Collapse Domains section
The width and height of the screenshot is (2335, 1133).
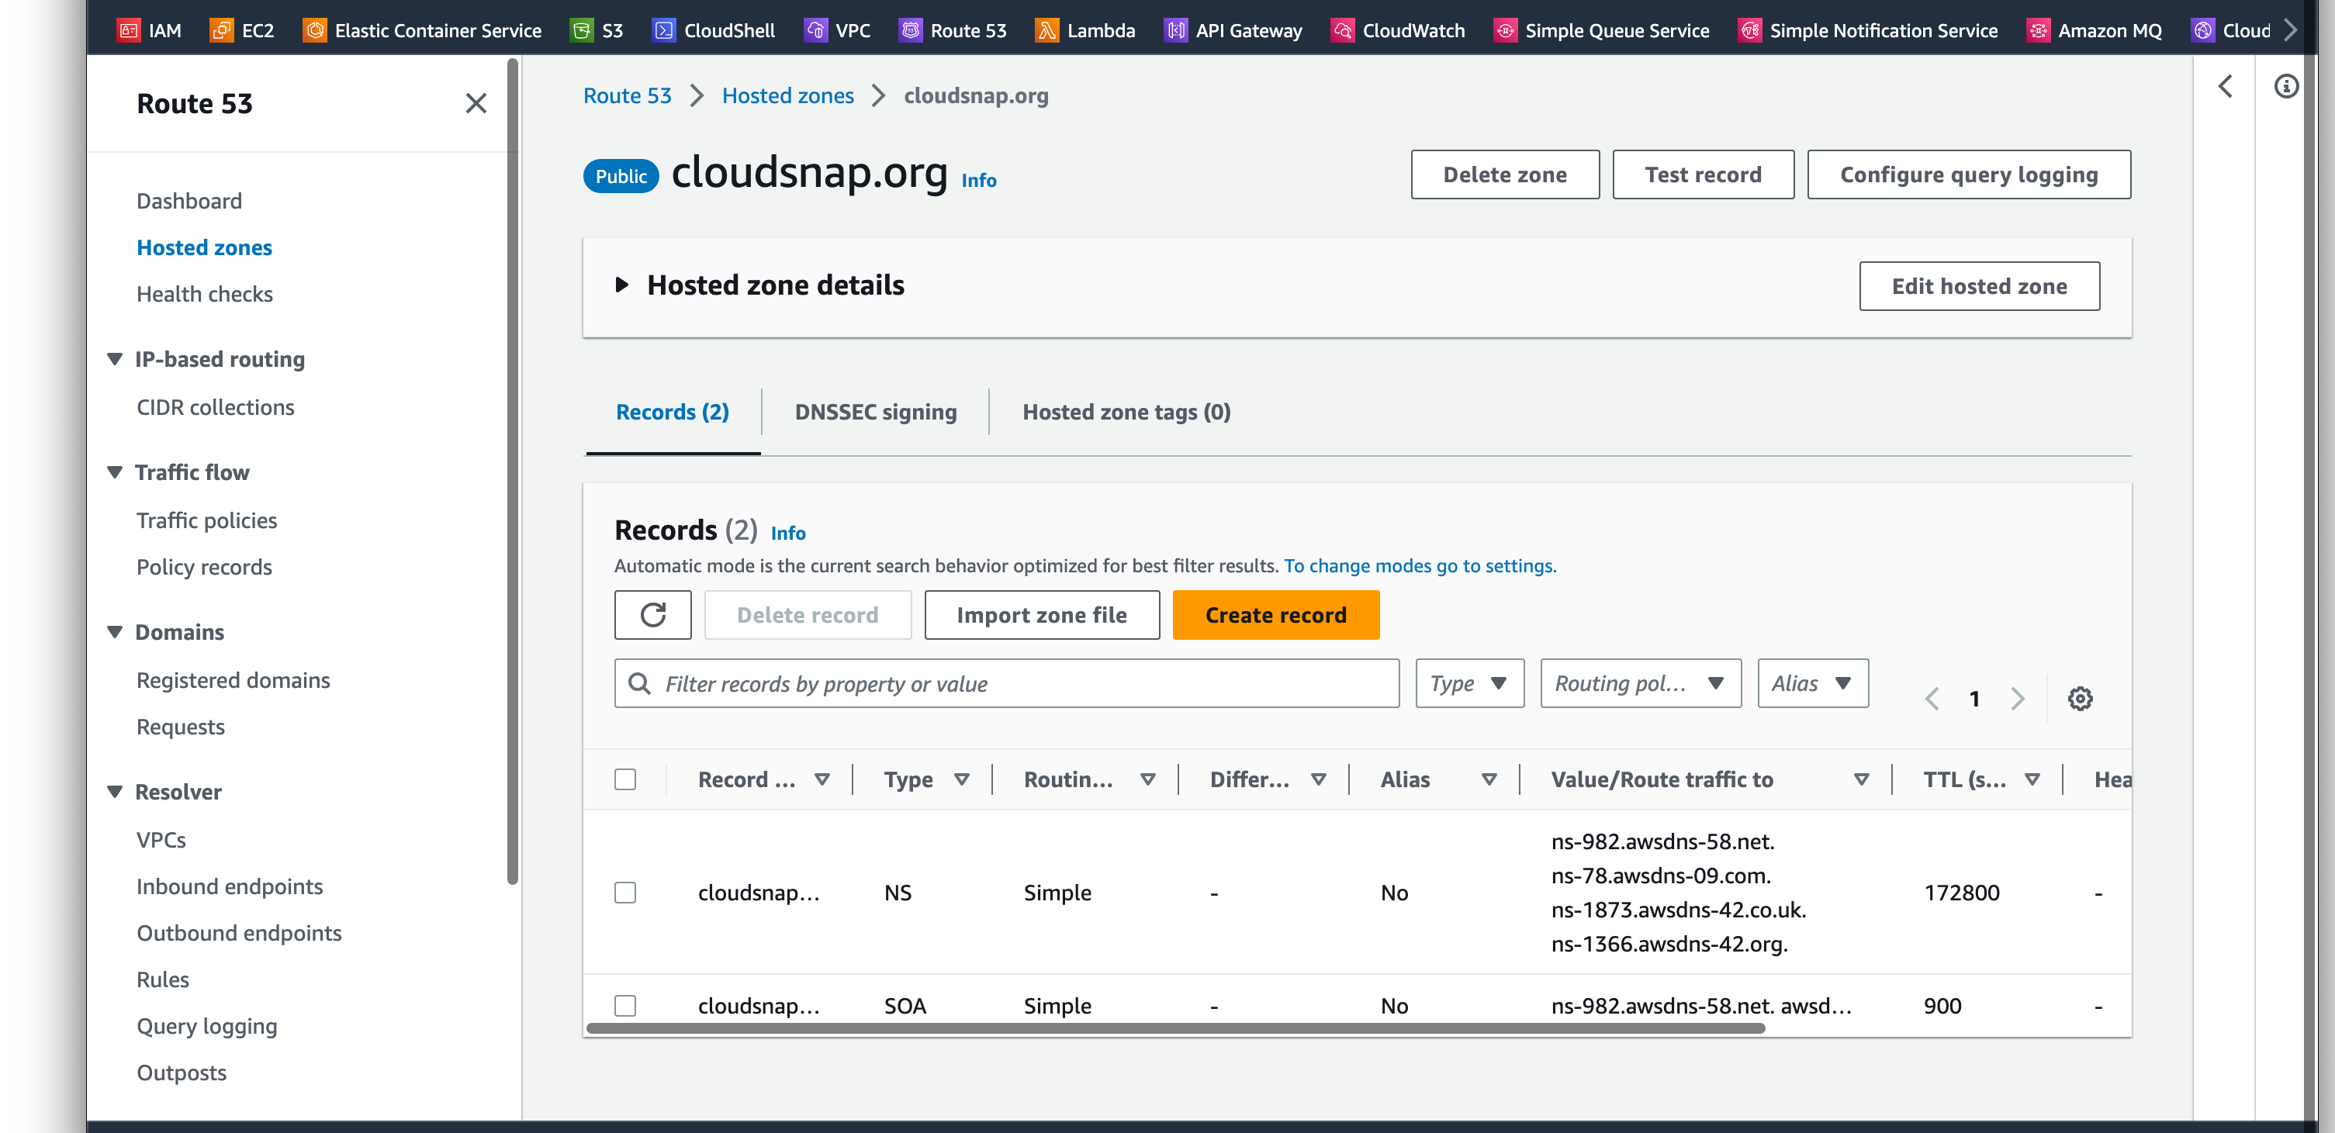114,632
